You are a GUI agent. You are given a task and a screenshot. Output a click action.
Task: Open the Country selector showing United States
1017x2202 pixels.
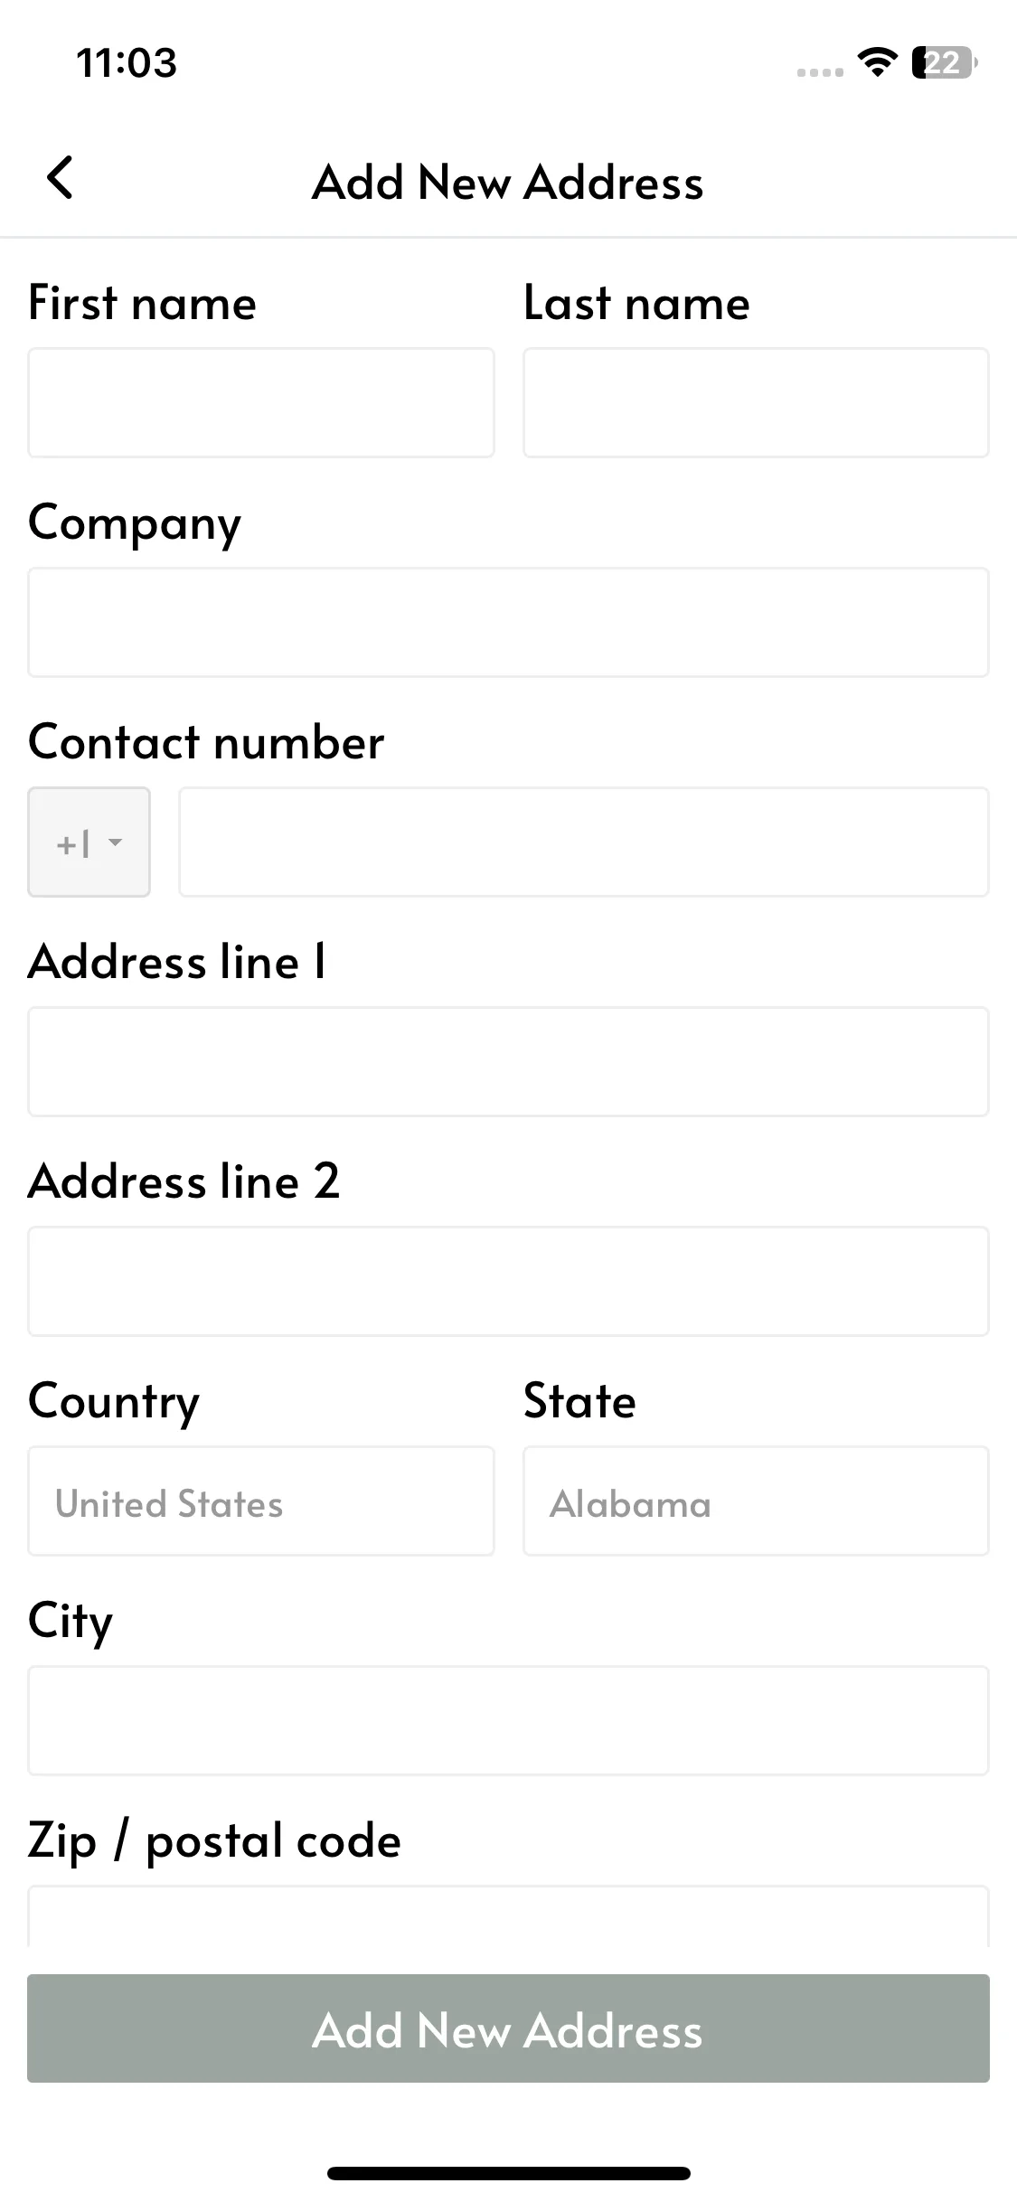(x=261, y=1501)
